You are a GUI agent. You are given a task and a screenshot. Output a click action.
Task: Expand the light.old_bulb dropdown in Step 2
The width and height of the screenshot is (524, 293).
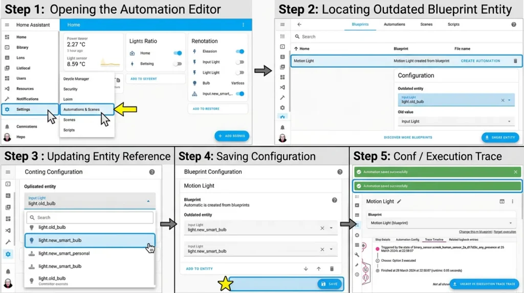click(x=509, y=100)
